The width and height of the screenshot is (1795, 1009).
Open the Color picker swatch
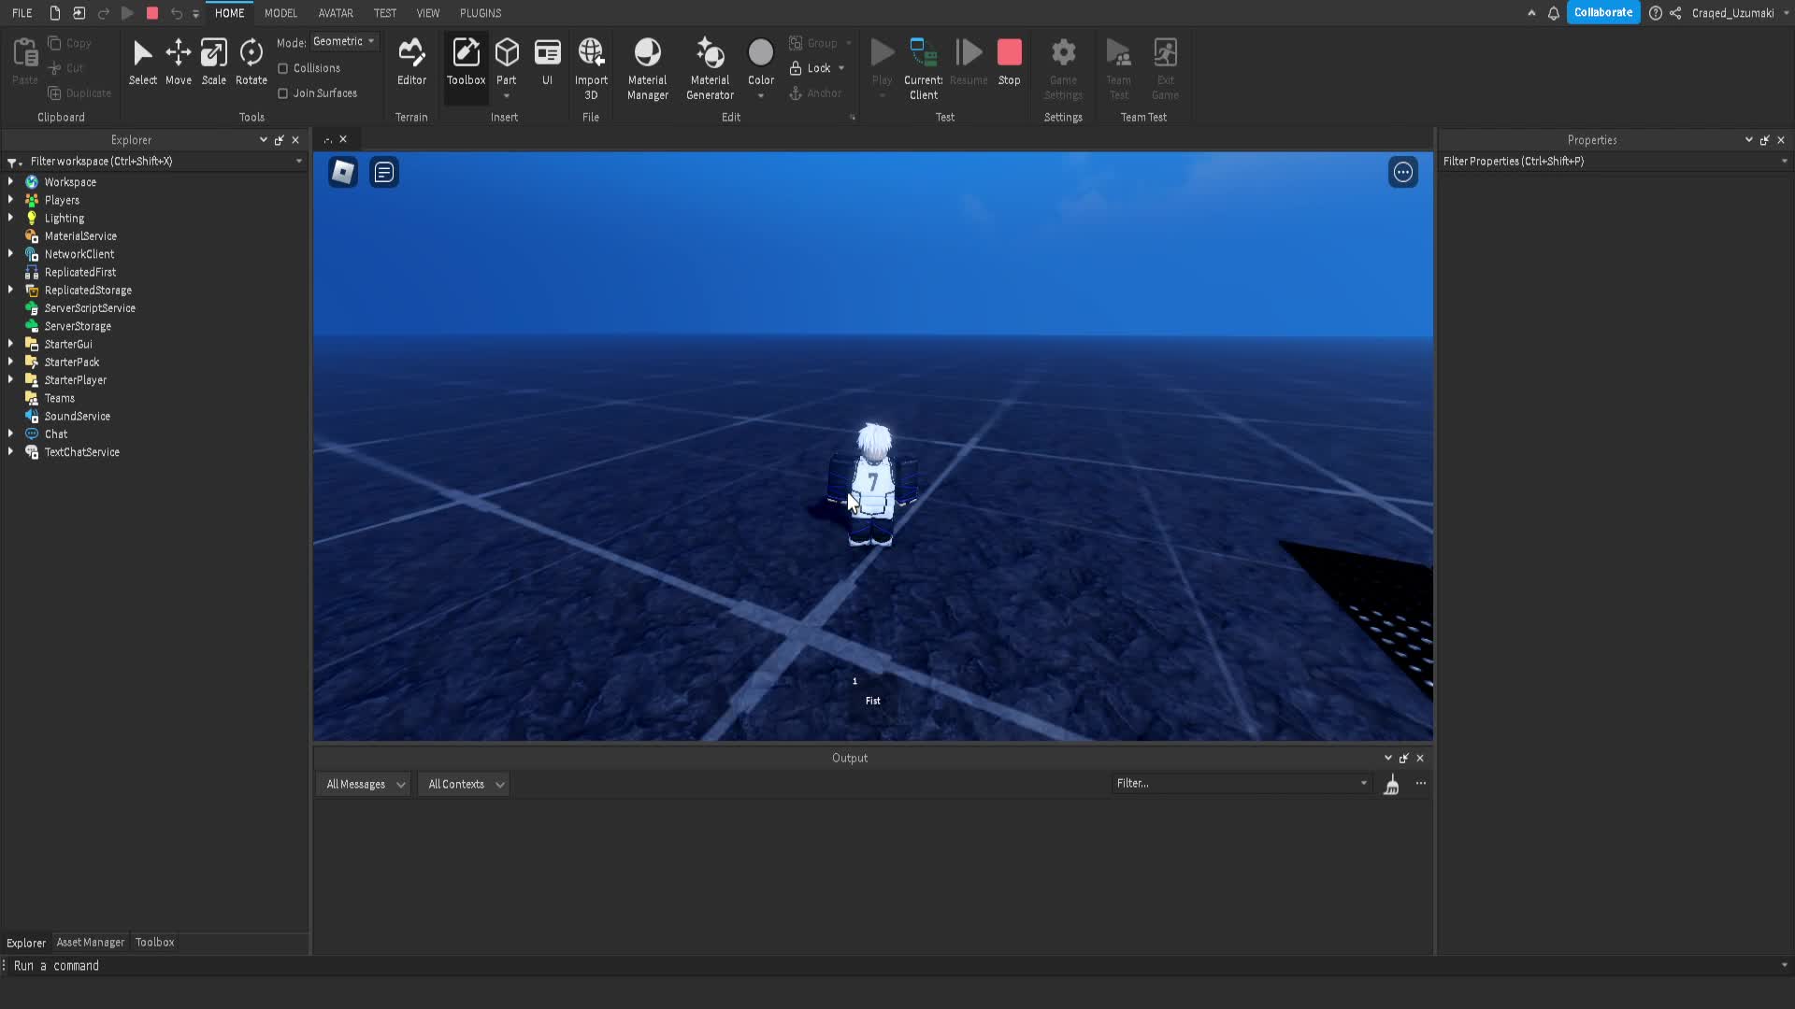(761, 53)
